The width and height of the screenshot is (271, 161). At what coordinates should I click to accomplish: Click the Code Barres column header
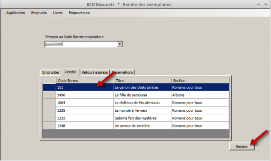[x=85, y=81]
